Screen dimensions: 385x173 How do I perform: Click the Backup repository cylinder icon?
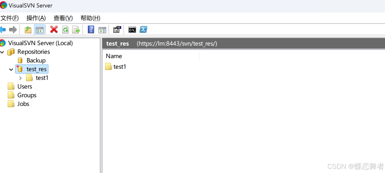(x=20, y=60)
